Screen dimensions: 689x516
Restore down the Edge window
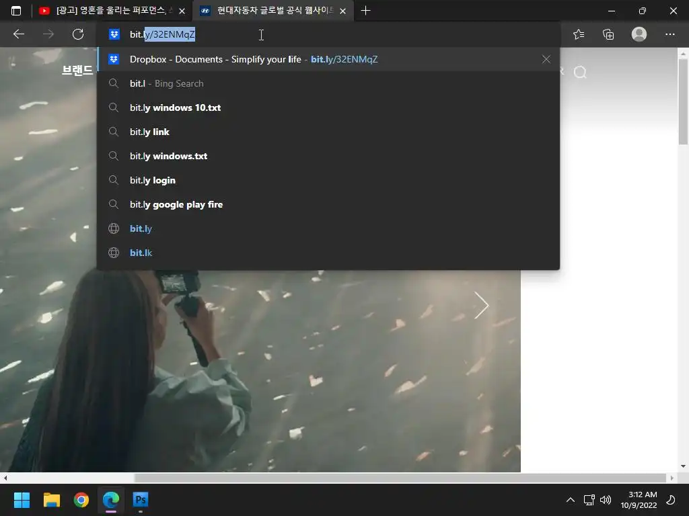(643, 11)
